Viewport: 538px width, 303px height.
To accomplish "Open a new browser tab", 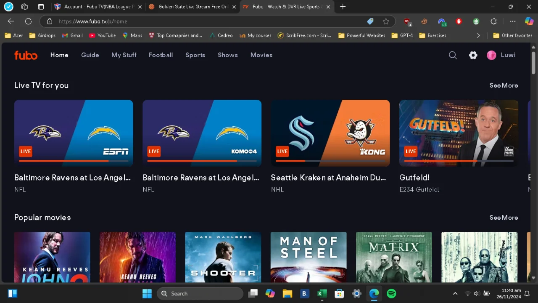I will click(x=343, y=7).
